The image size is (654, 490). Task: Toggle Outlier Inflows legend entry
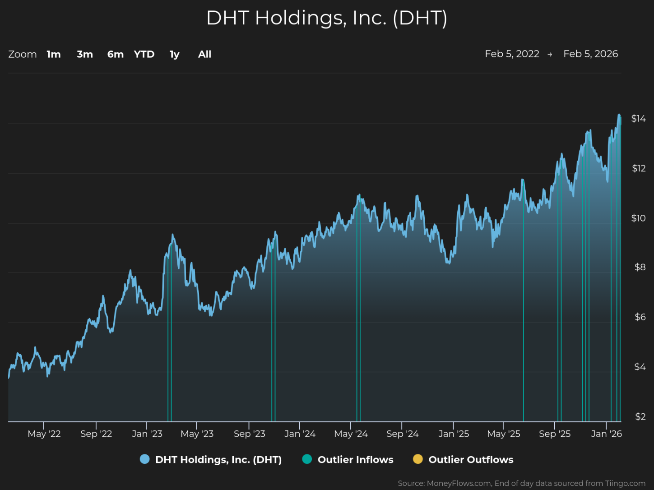[348, 459]
